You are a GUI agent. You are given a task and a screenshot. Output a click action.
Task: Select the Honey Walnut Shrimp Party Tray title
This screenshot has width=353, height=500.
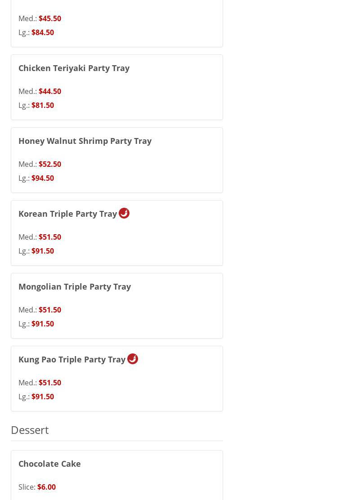coord(85,141)
